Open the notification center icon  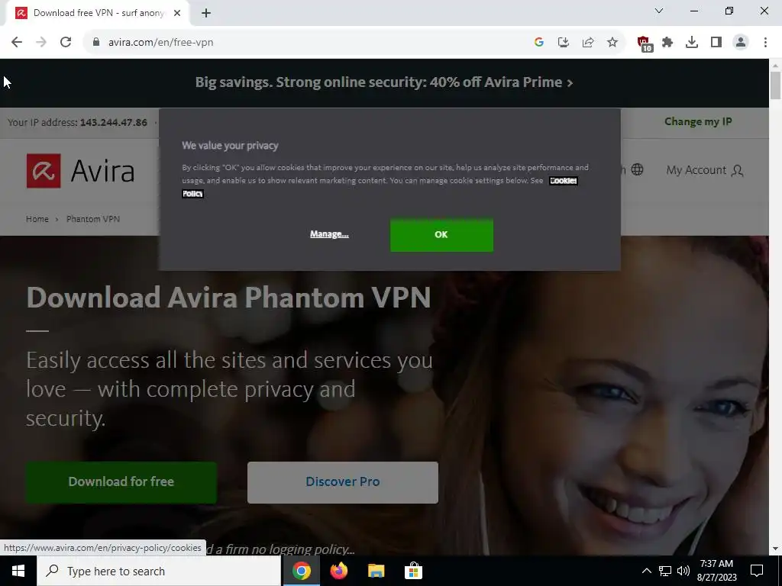pyautogui.click(x=757, y=571)
